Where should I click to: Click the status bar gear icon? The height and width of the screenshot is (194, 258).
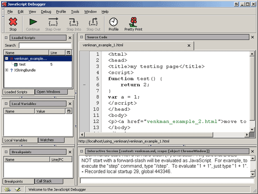point(7,189)
